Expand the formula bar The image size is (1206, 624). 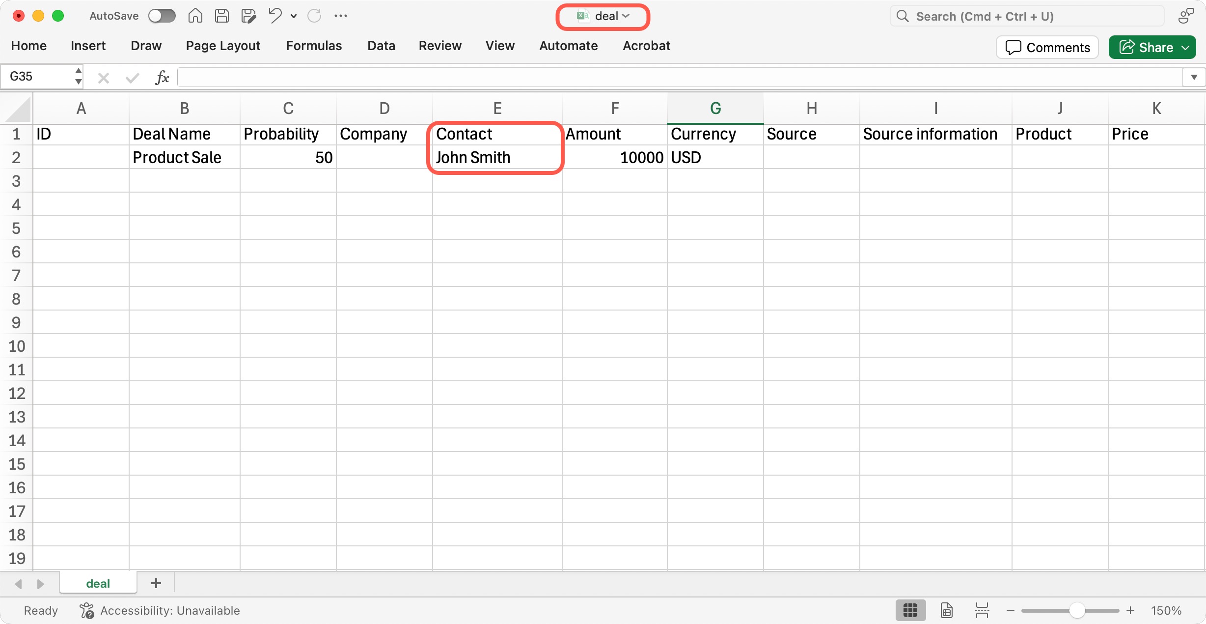[x=1194, y=77]
